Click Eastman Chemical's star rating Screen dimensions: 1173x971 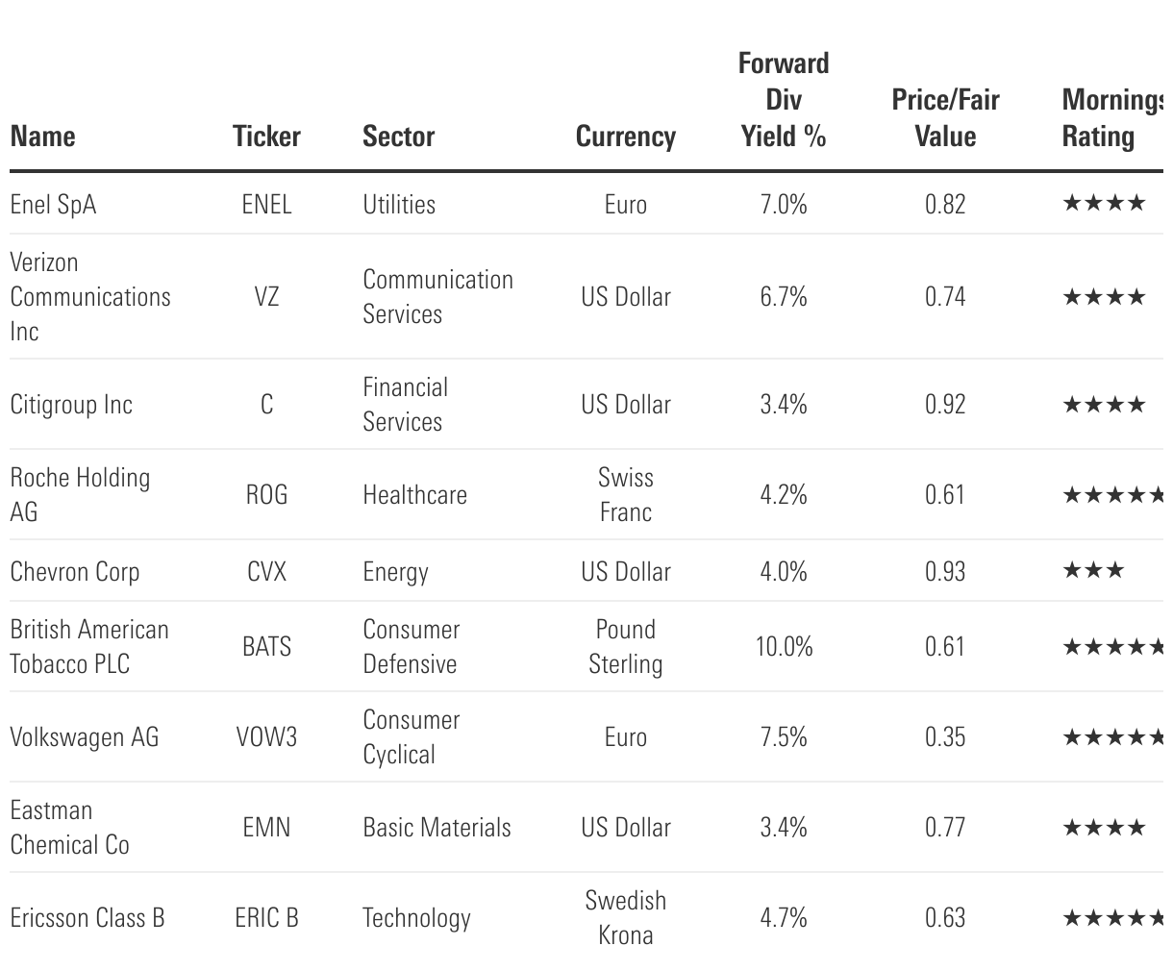click(1104, 828)
